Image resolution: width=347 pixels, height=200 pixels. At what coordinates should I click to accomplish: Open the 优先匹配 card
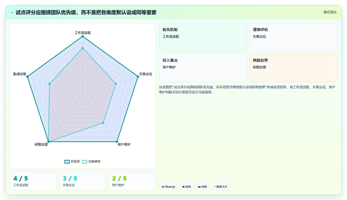click(x=203, y=37)
